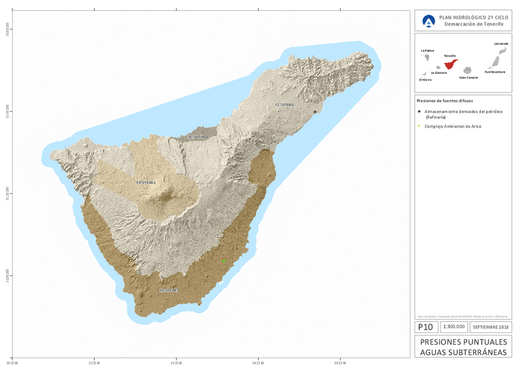The image size is (517, 366).
Task: Click the black refinery legend dot
Action: point(419,112)
